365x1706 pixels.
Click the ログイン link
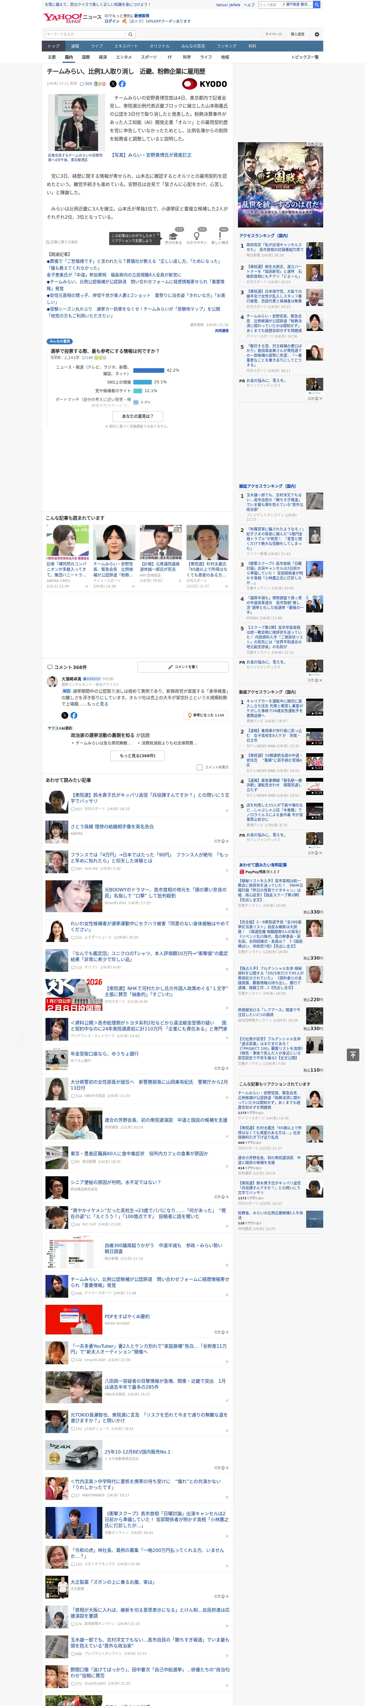click(x=112, y=21)
